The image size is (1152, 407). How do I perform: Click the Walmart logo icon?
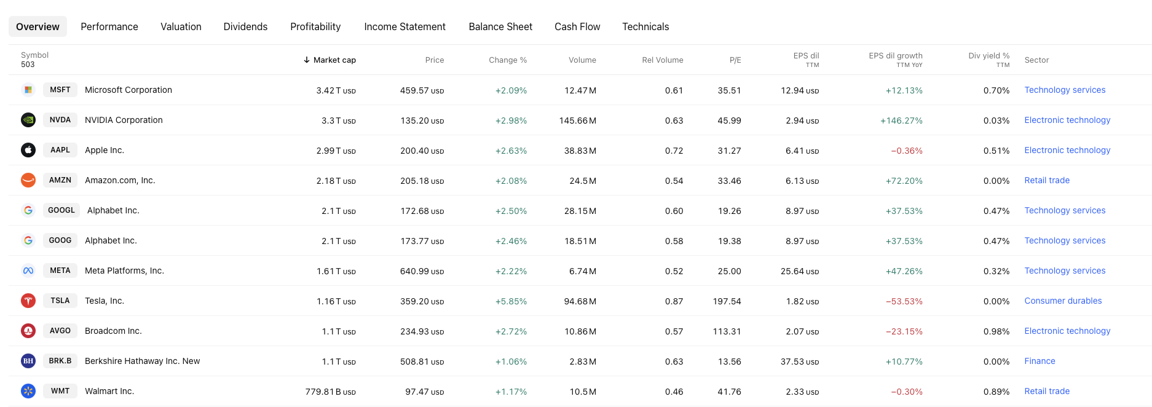coord(28,391)
